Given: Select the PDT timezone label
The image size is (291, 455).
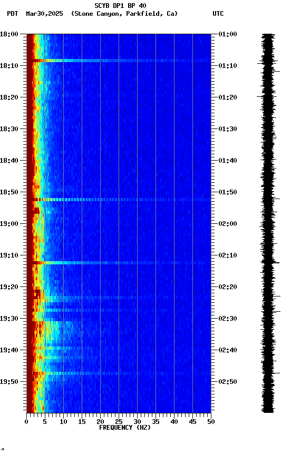Looking at the screenshot, I should pyautogui.click(x=13, y=14).
